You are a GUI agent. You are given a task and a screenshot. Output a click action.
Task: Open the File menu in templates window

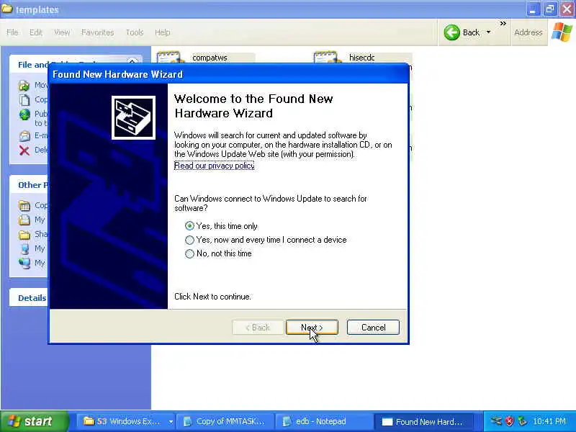12,32
